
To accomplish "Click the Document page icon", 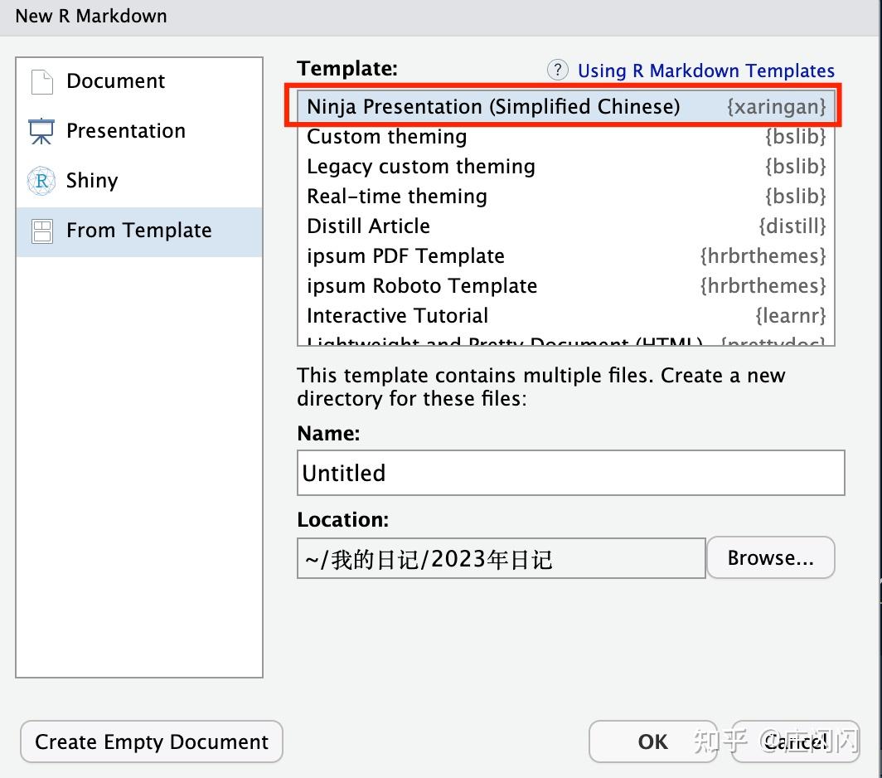I will coord(41,81).
